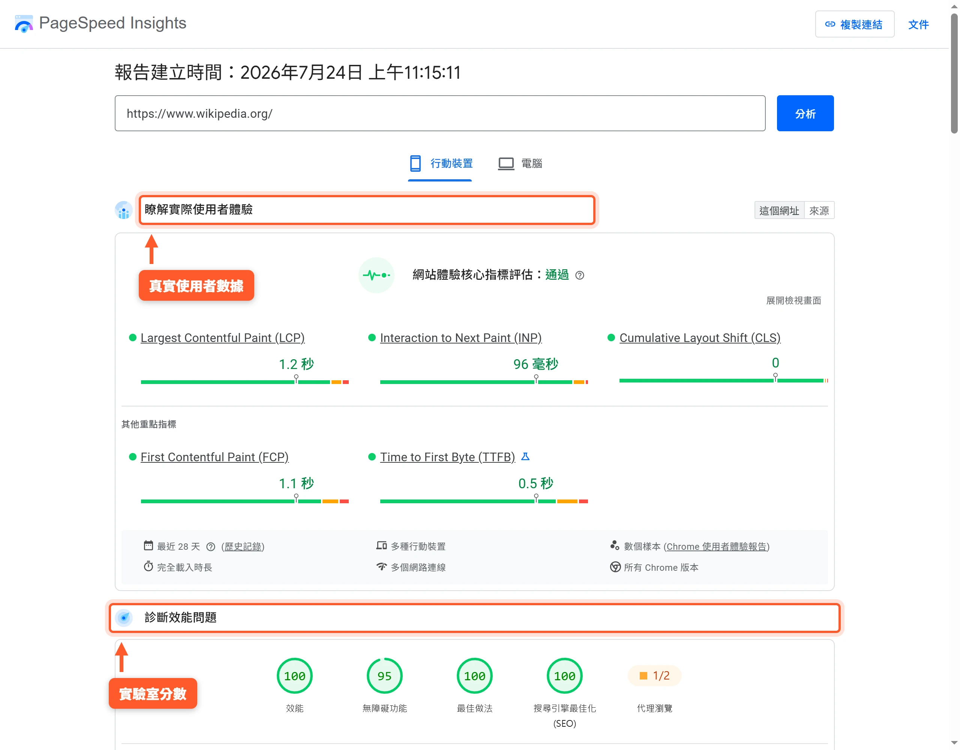Click the Chrome icon beside 所有 Chrome 版本
Screen dimensions: 960x750
point(615,567)
